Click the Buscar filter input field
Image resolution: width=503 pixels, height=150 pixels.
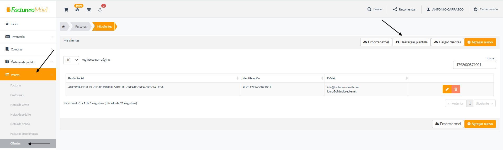point(474,65)
